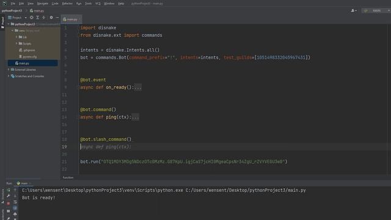Open the Help menu
This screenshot has height=220, width=391.
click(121, 4)
